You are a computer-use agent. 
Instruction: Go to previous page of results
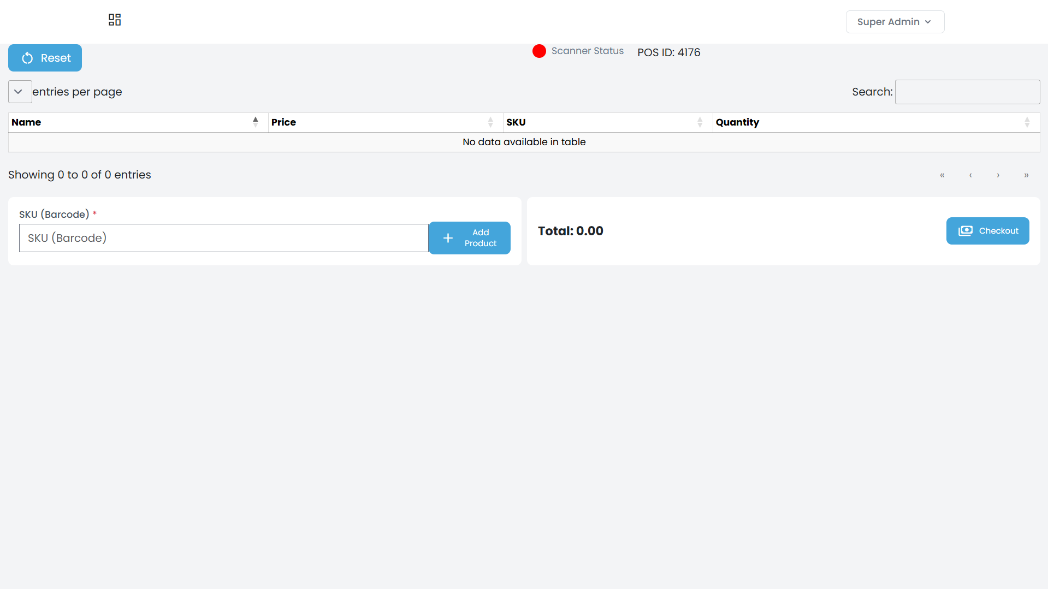970,175
